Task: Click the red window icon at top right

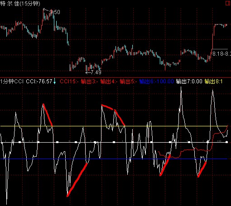Action: pyautogui.click(x=228, y=3)
